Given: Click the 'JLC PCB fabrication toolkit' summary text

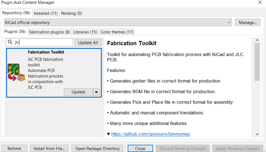Looking at the screenshot, I should pyautogui.click(x=45, y=62).
